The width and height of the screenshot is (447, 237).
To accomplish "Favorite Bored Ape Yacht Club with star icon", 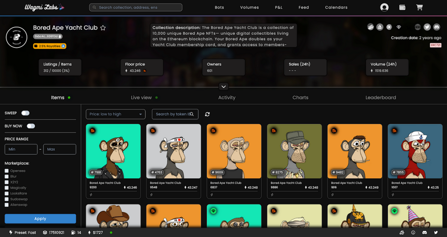I will [103, 28].
